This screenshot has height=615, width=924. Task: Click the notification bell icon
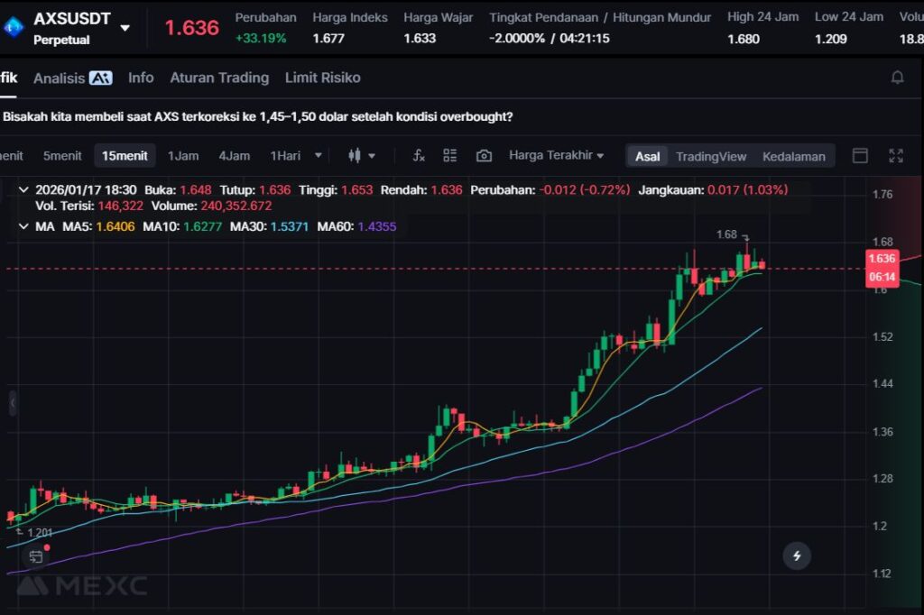coord(897,78)
